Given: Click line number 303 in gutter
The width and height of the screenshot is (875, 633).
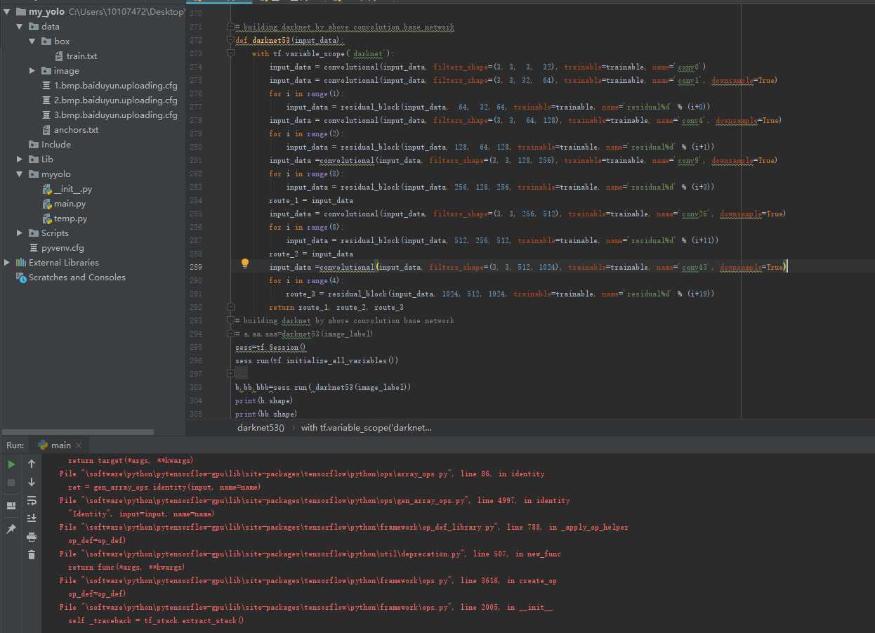Looking at the screenshot, I should point(195,387).
